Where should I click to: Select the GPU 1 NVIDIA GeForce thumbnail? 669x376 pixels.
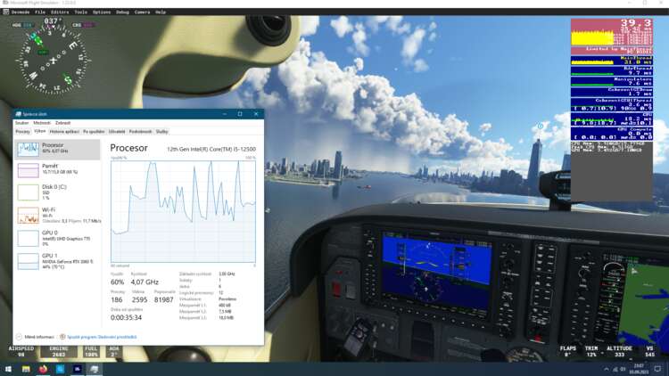pyautogui.click(x=29, y=261)
